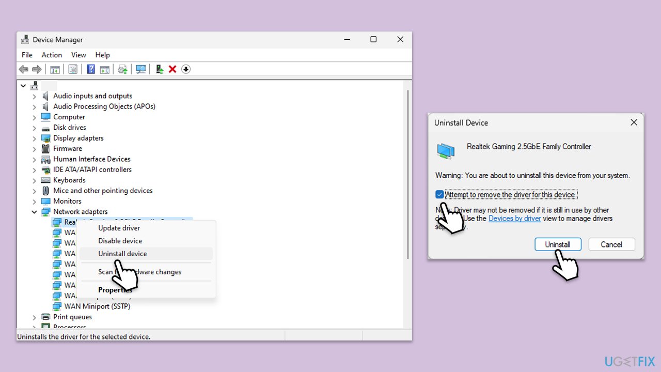
Task: Expand the Computer category
Action: (34, 117)
